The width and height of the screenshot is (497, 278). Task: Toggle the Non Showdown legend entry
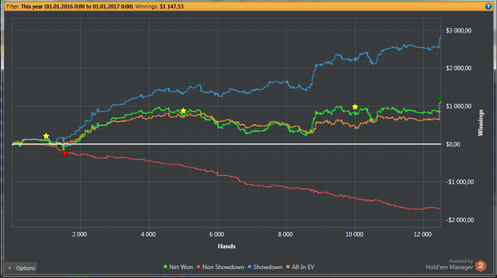click(221, 267)
